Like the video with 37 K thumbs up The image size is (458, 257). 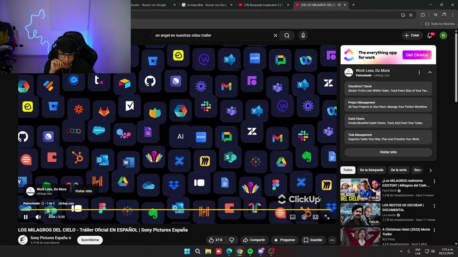click(x=215, y=240)
